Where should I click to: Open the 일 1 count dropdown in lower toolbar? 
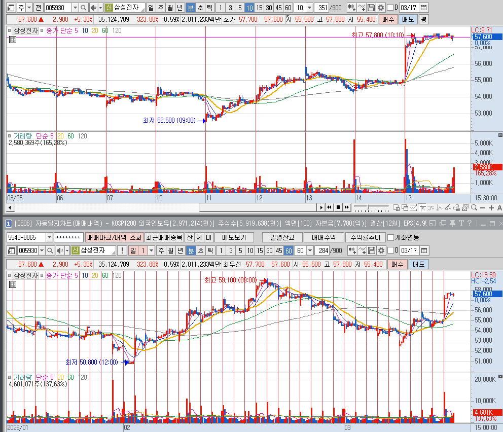pos(152,250)
